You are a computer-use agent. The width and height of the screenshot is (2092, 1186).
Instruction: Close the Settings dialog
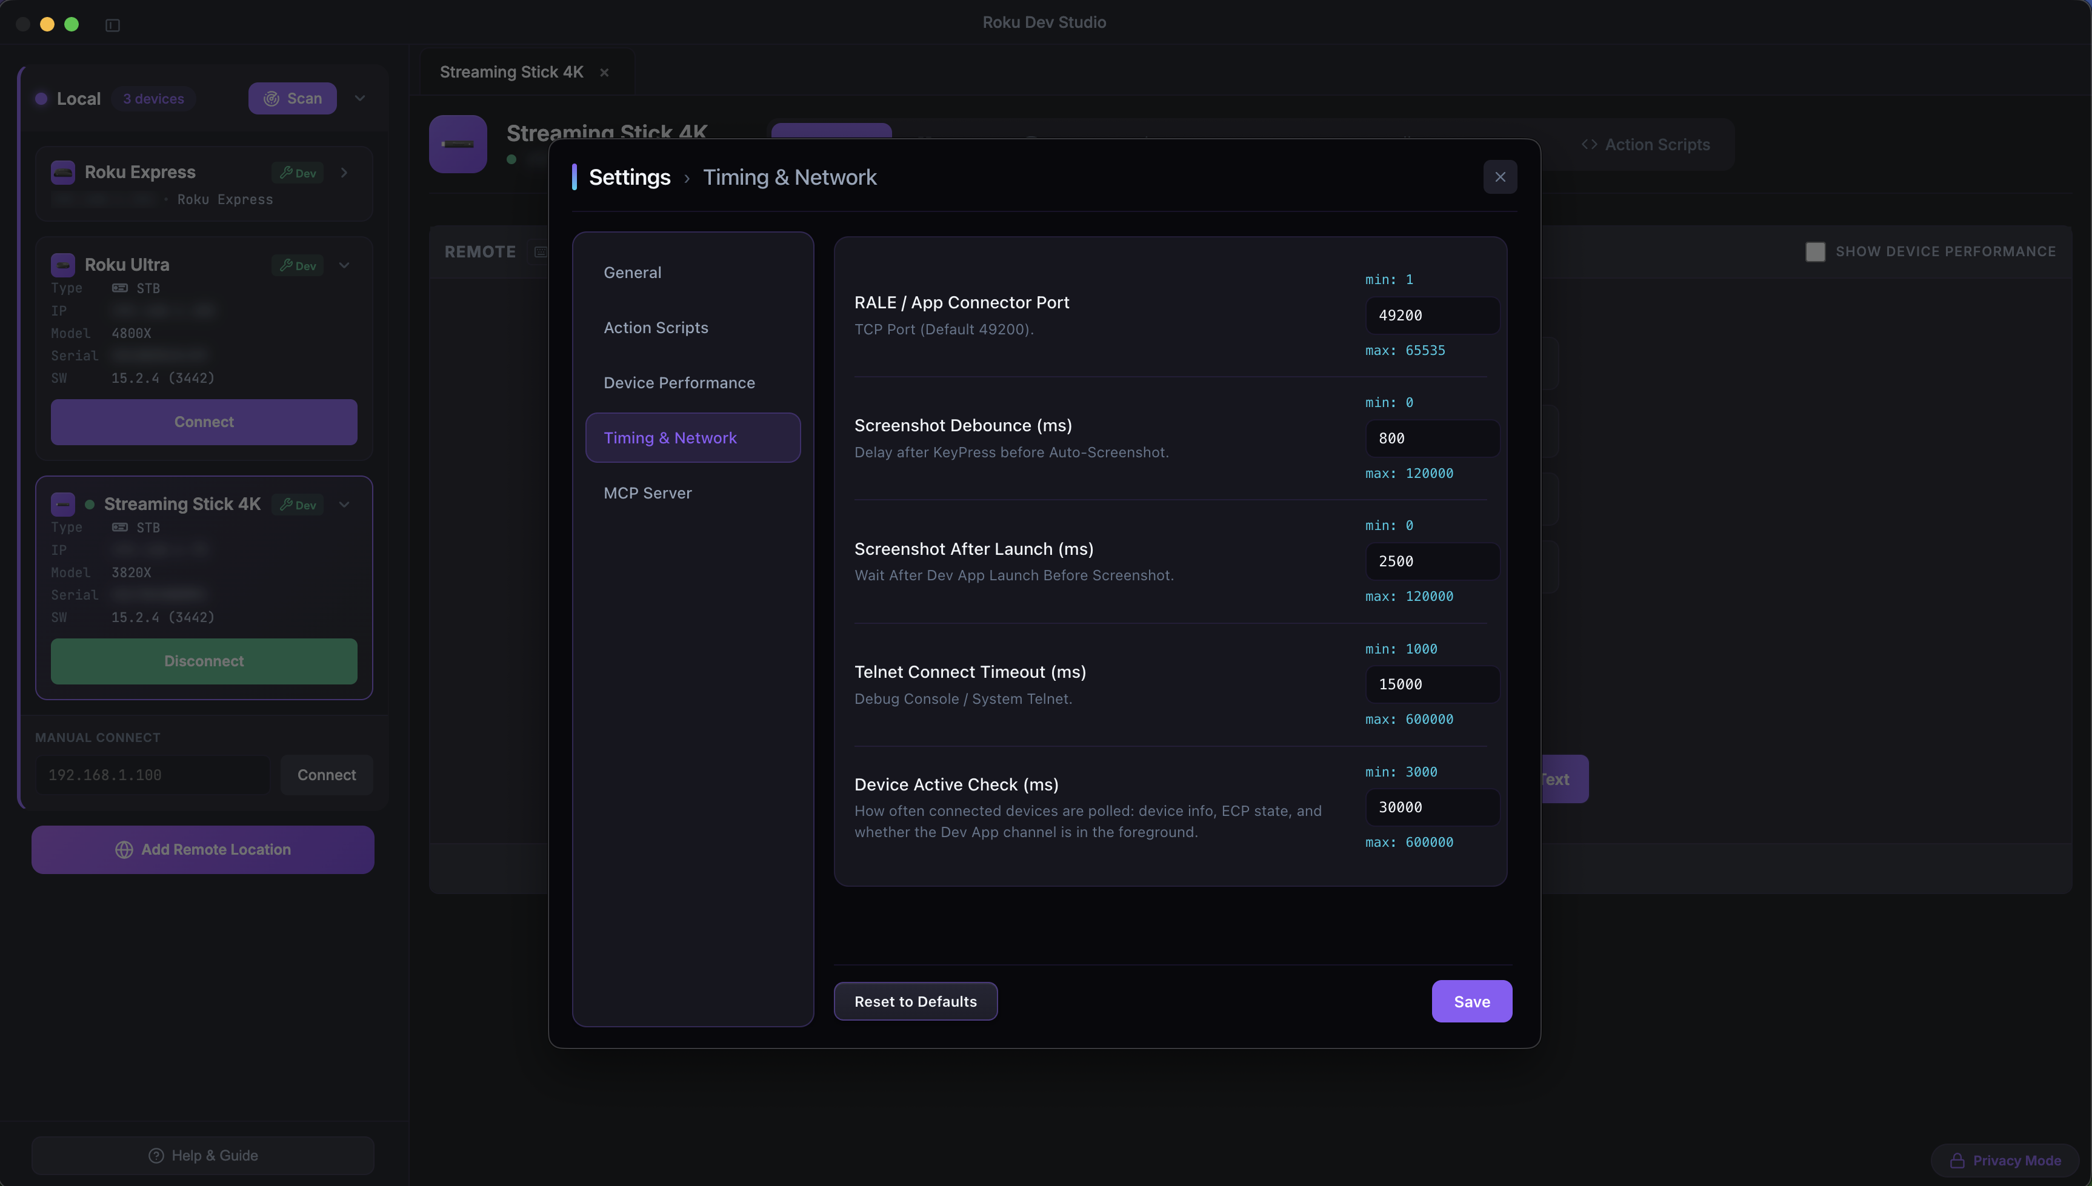click(x=1499, y=177)
